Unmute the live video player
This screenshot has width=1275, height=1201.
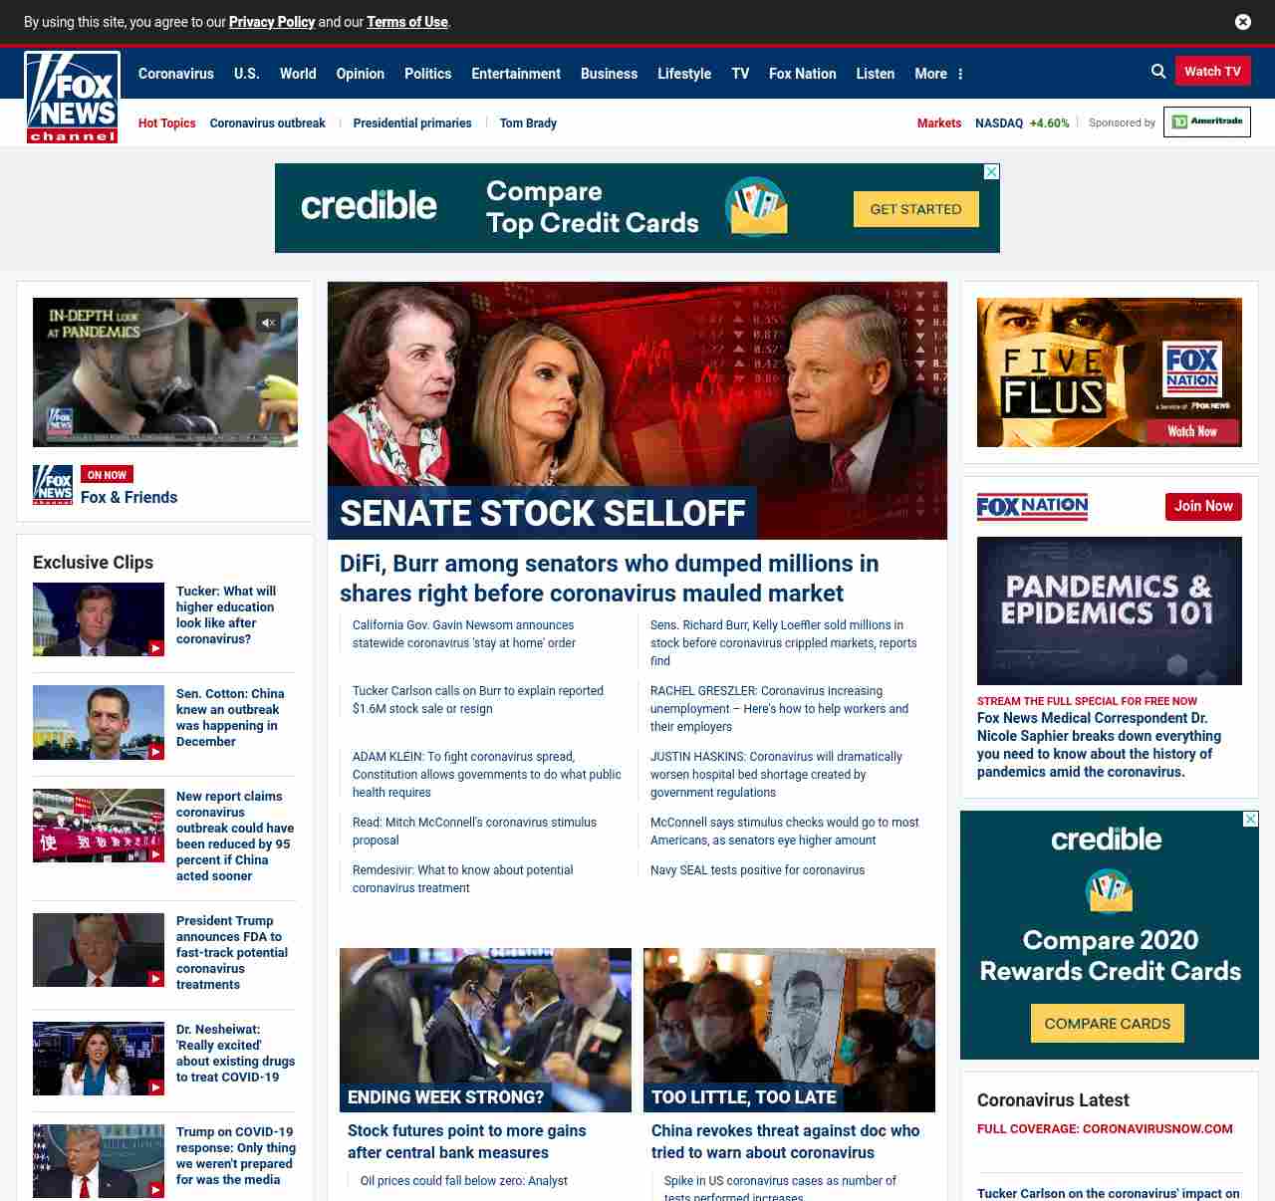tap(268, 323)
